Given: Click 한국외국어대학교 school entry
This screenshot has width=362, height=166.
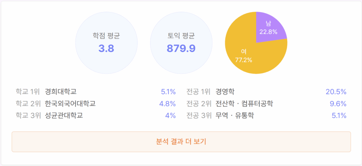Looking at the screenshot, I should click(x=70, y=104).
